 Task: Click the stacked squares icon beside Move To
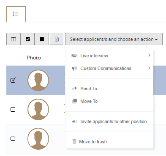pos(74,101)
